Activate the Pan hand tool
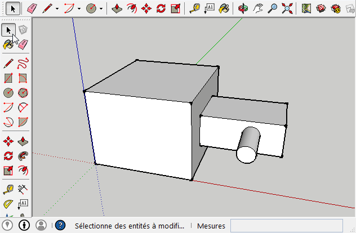Screen dimensions: 356x233 tap(259, 8)
